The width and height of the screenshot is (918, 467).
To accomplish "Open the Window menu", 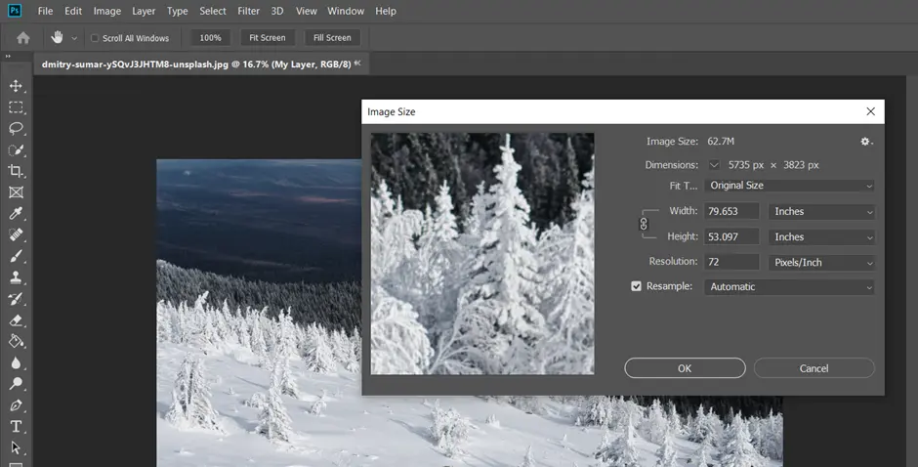I will pyautogui.click(x=346, y=11).
